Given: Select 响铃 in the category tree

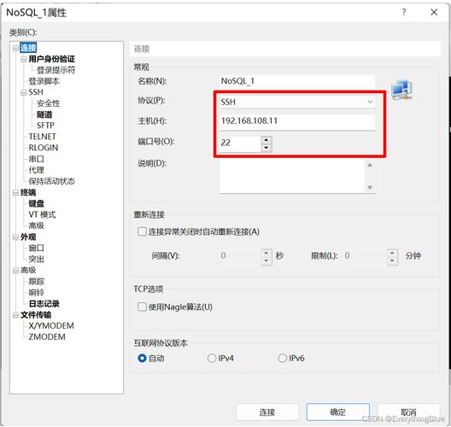Looking at the screenshot, I should point(36,293).
